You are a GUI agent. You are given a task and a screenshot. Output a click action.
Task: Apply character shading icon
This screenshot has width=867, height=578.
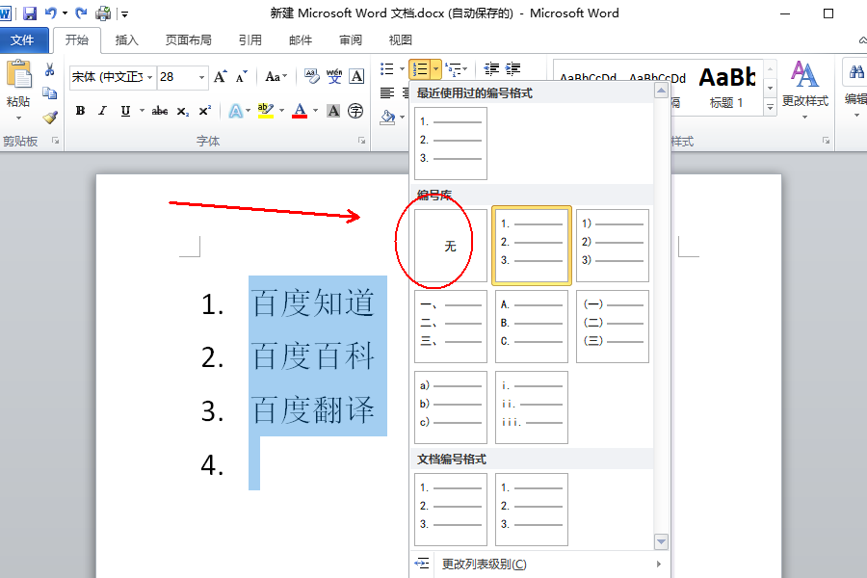(x=333, y=111)
